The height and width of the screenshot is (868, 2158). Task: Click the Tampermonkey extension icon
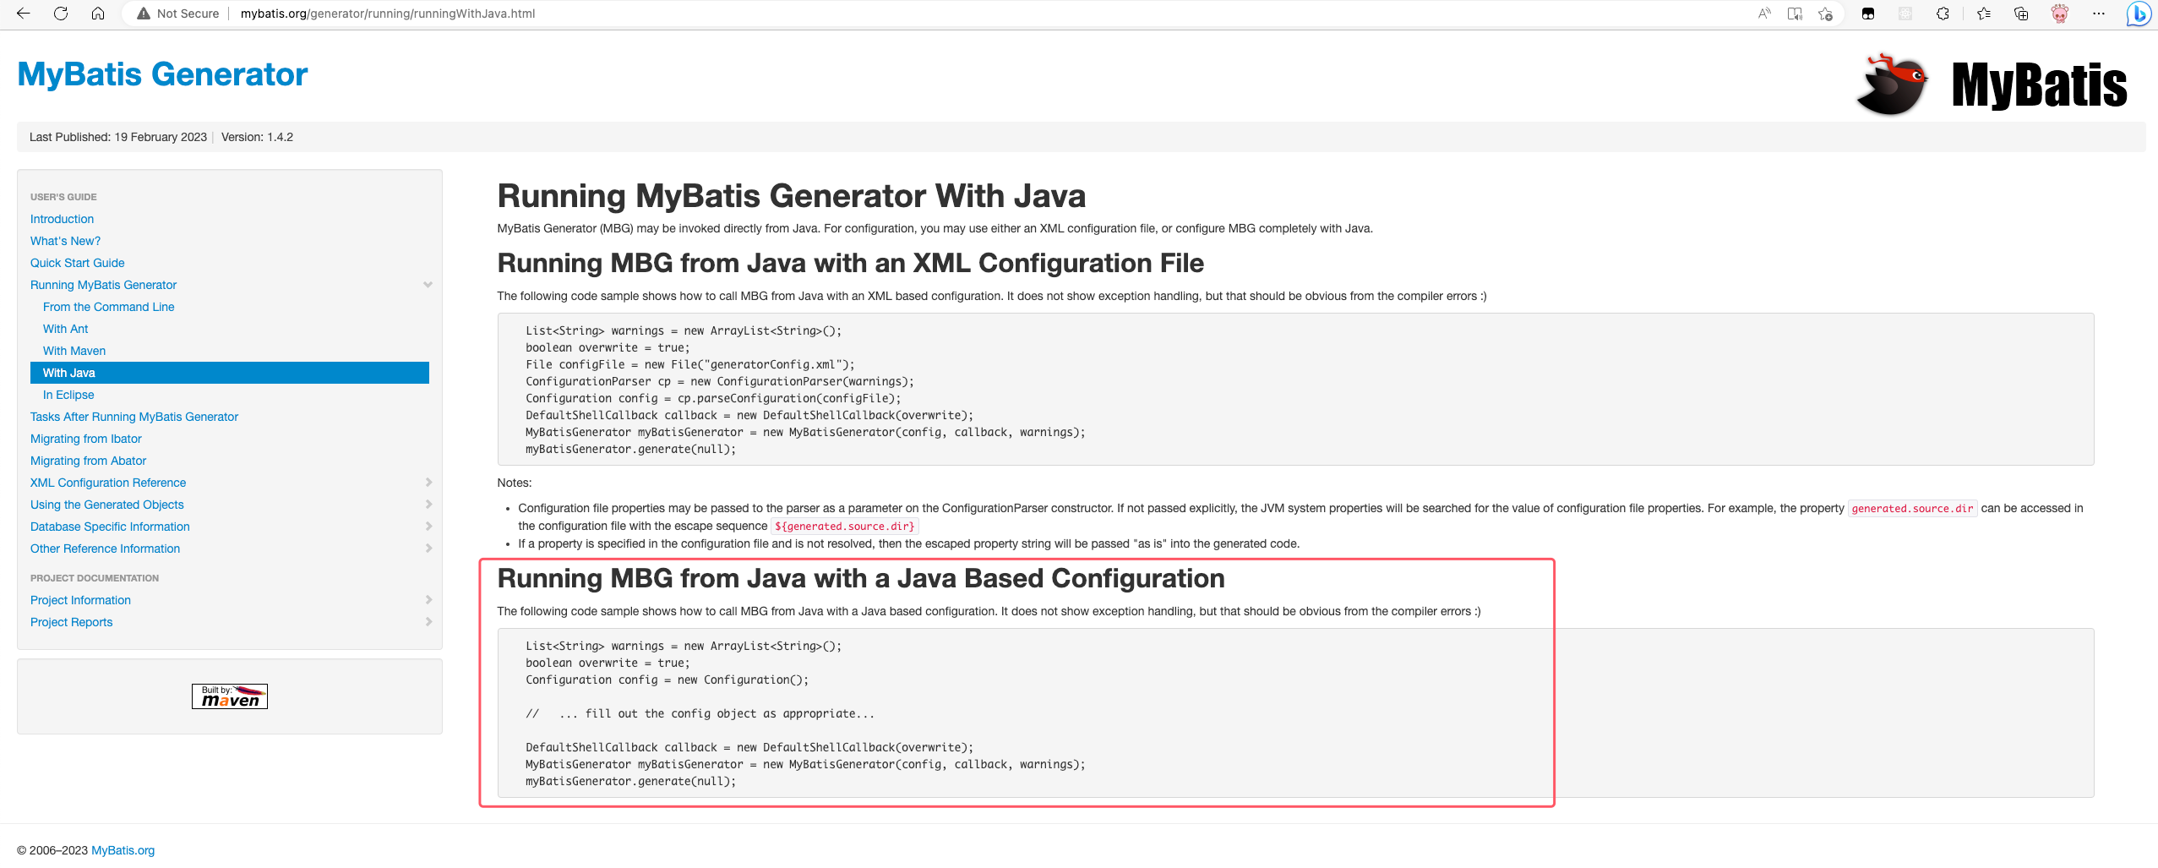pos(1868,14)
